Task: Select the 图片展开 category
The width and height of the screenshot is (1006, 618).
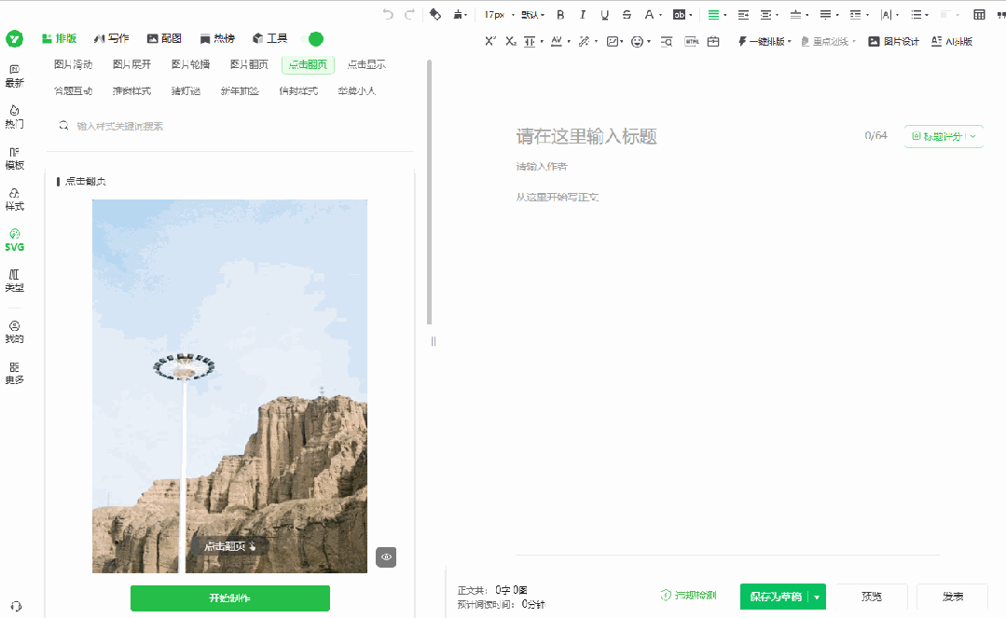Action: [x=131, y=64]
